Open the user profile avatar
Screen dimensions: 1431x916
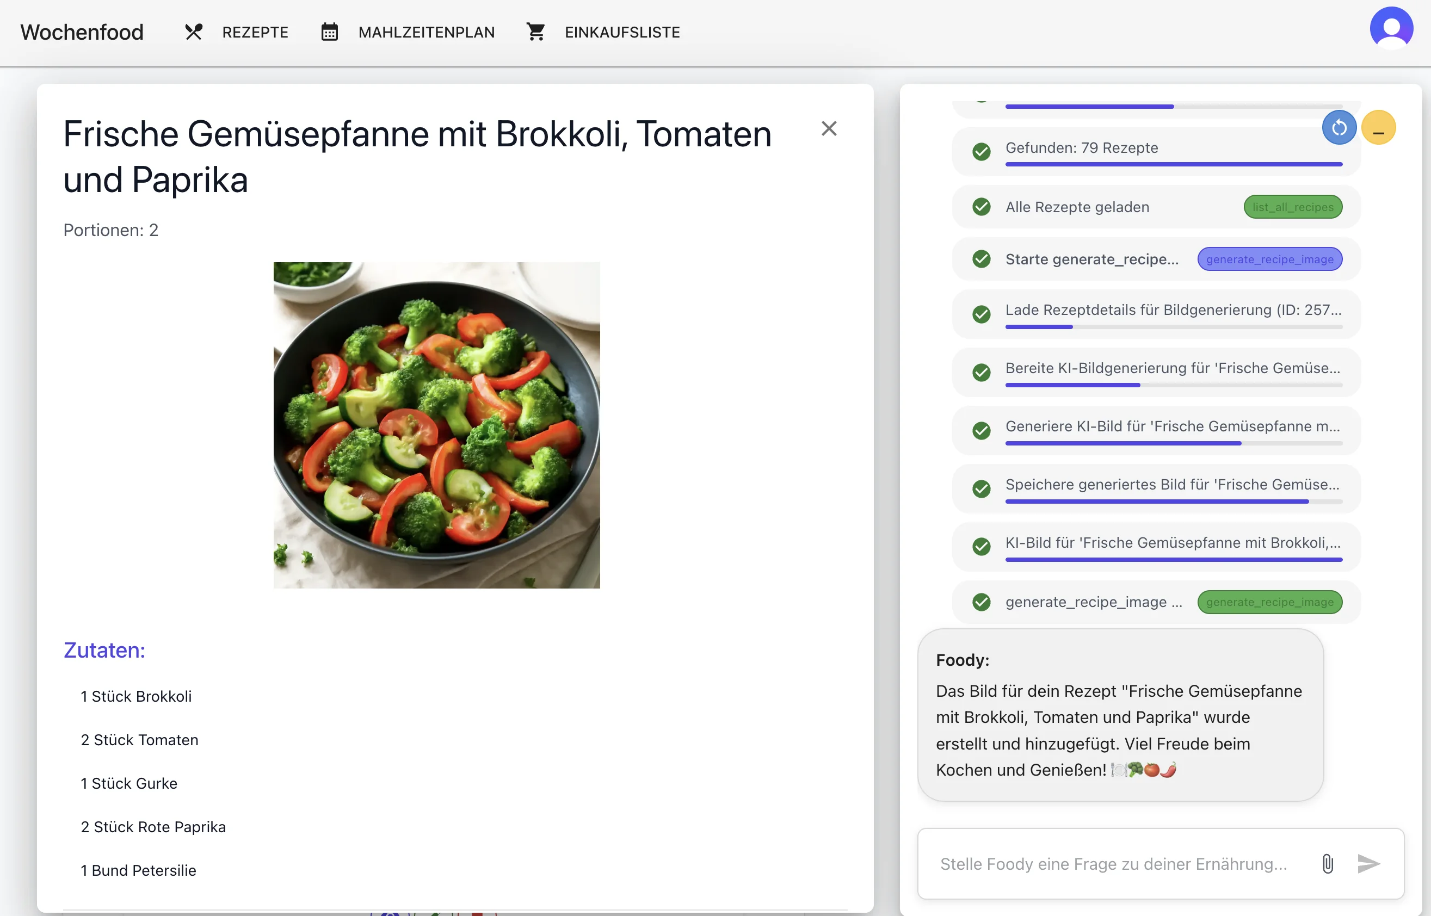(1391, 28)
